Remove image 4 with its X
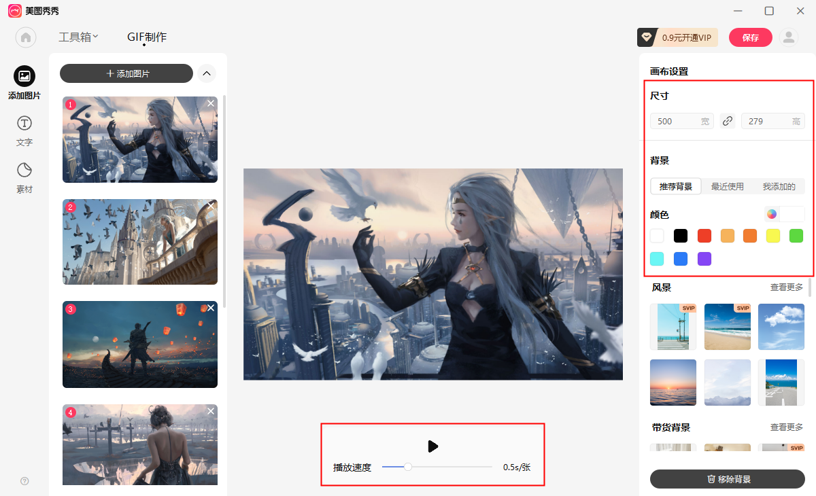This screenshot has height=496, width=816. (211, 411)
